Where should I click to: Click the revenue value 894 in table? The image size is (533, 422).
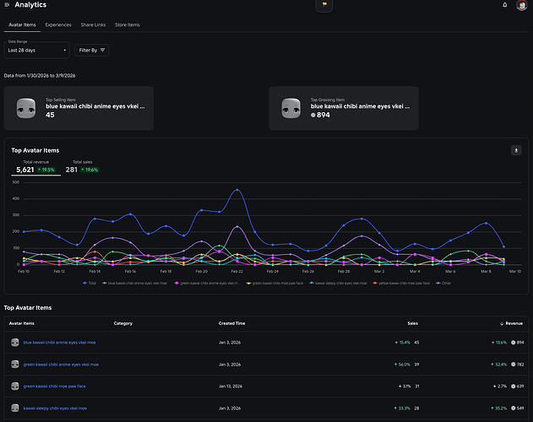[x=520, y=343]
